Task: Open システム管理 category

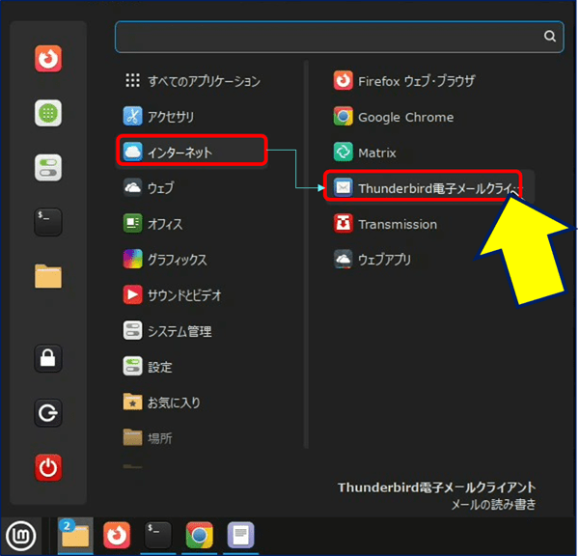Action: click(192, 331)
